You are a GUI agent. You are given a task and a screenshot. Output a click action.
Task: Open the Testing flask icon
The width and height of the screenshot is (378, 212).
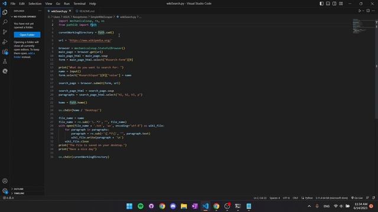click(x=5, y=61)
